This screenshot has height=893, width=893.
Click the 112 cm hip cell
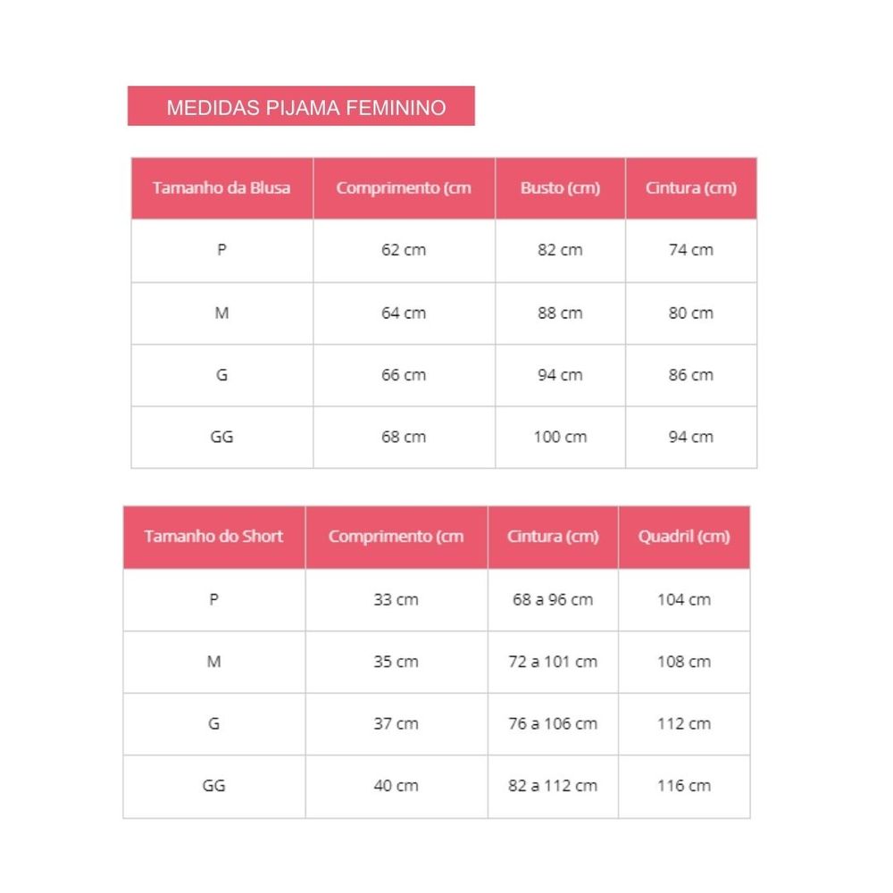684,724
